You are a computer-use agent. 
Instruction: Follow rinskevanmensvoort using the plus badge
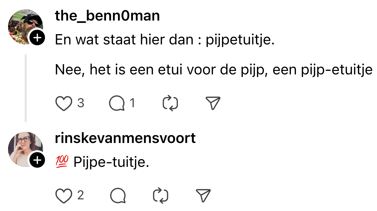point(37,160)
